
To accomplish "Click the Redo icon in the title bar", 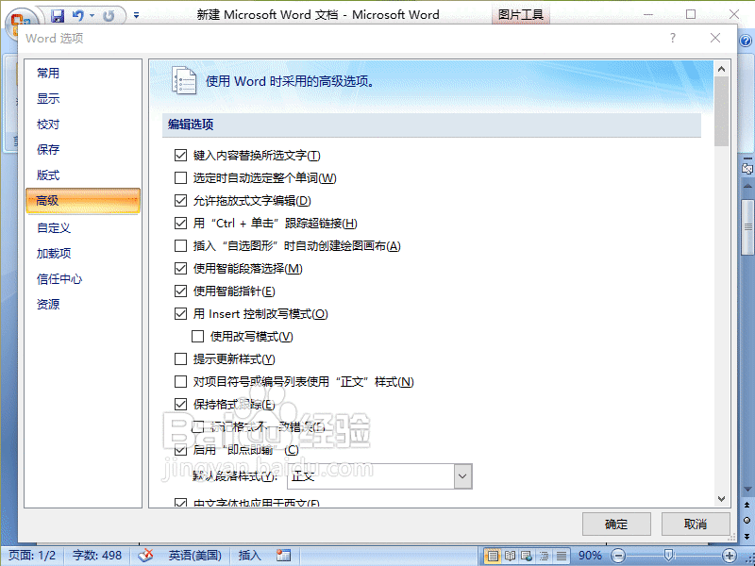I will pos(109,16).
